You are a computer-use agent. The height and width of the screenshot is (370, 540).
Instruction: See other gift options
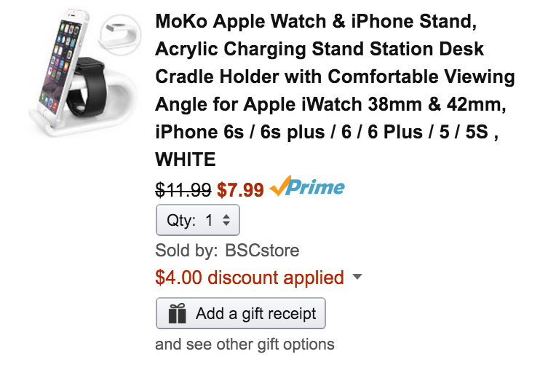click(x=245, y=345)
